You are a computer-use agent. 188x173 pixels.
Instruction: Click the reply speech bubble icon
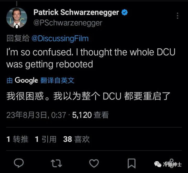(x=19, y=163)
